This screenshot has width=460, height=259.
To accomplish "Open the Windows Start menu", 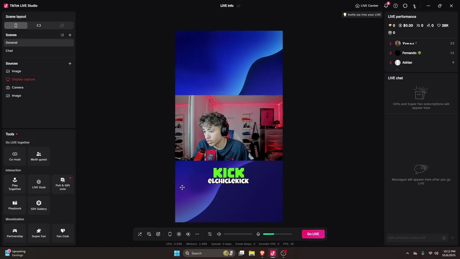I will [177, 253].
